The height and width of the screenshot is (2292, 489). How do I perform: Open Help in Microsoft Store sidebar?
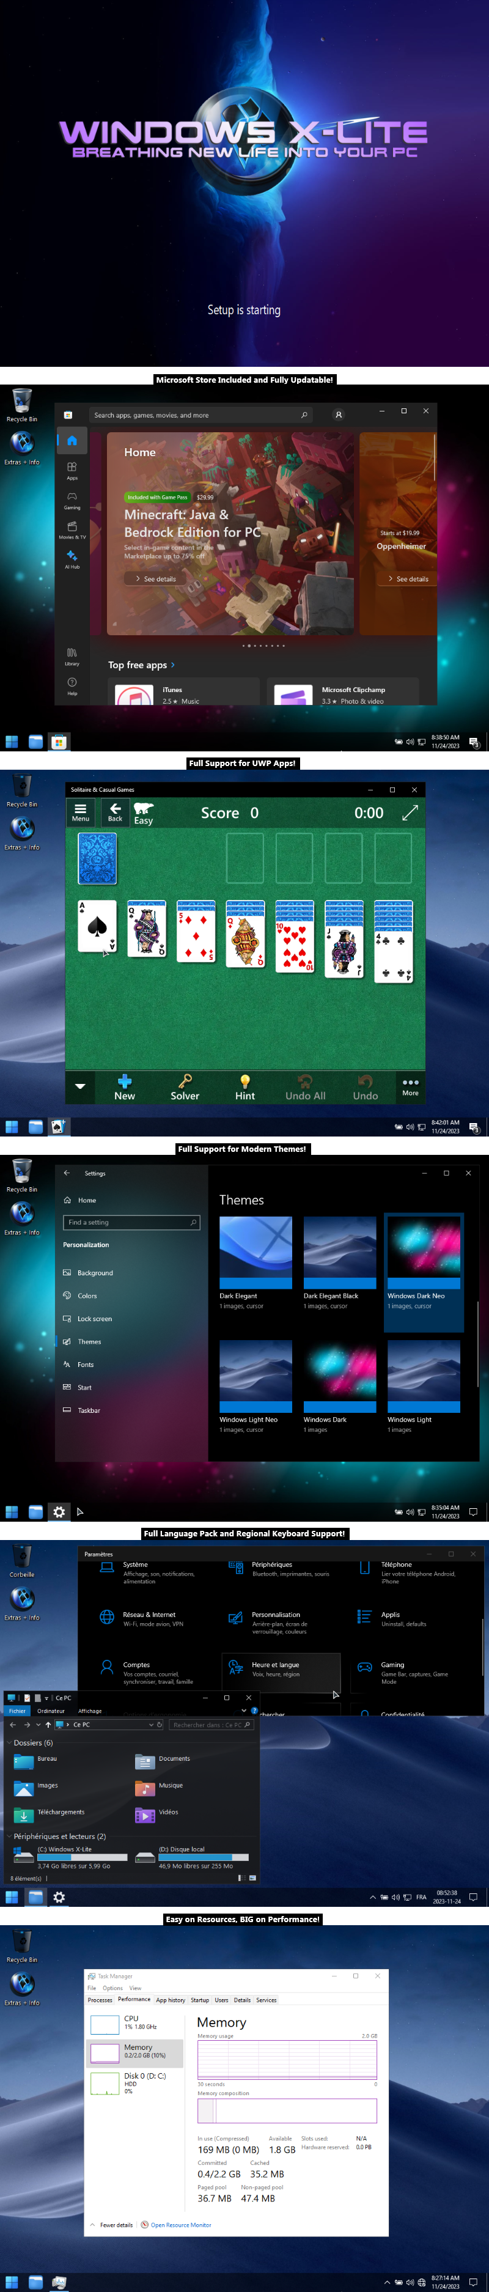tap(72, 686)
